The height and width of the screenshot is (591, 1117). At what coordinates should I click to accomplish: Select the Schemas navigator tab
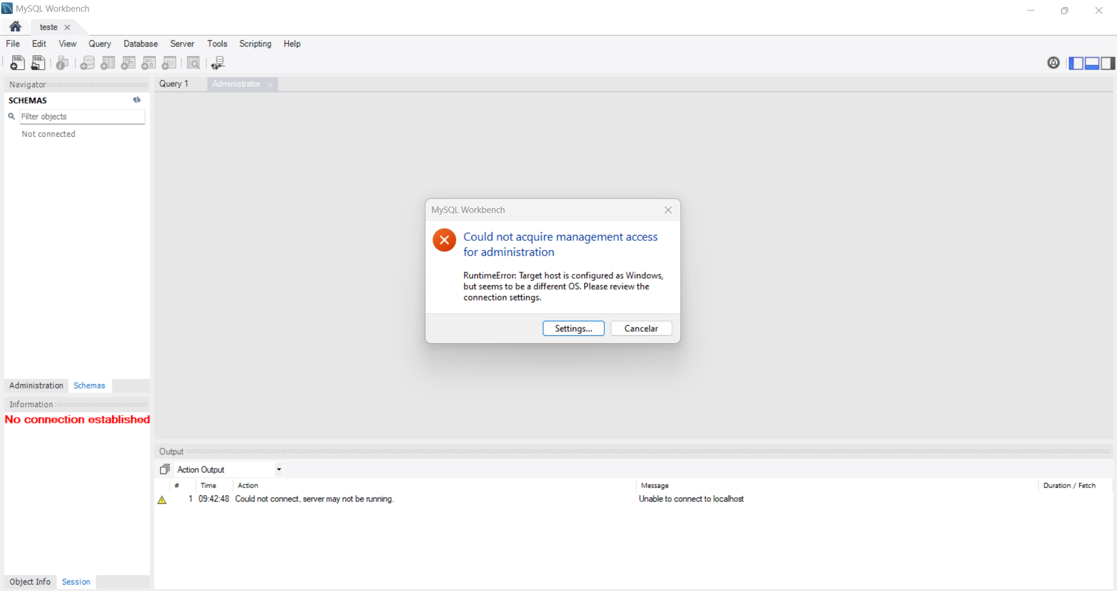[x=89, y=385]
